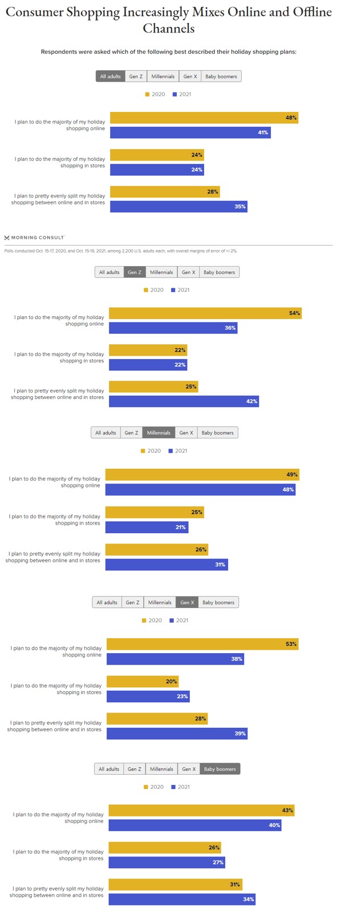The width and height of the screenshot is (337, 918).
Task: Switch to Baby boomers tab in first chart
Action: 221,76
